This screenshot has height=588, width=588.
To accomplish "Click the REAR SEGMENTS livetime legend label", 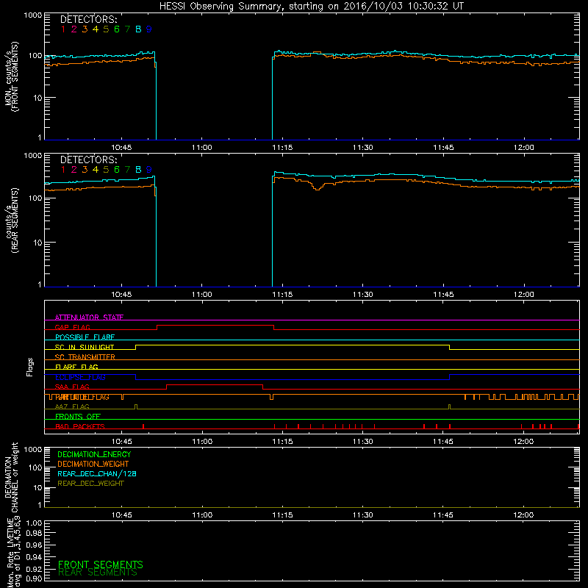I will point(98,573).
